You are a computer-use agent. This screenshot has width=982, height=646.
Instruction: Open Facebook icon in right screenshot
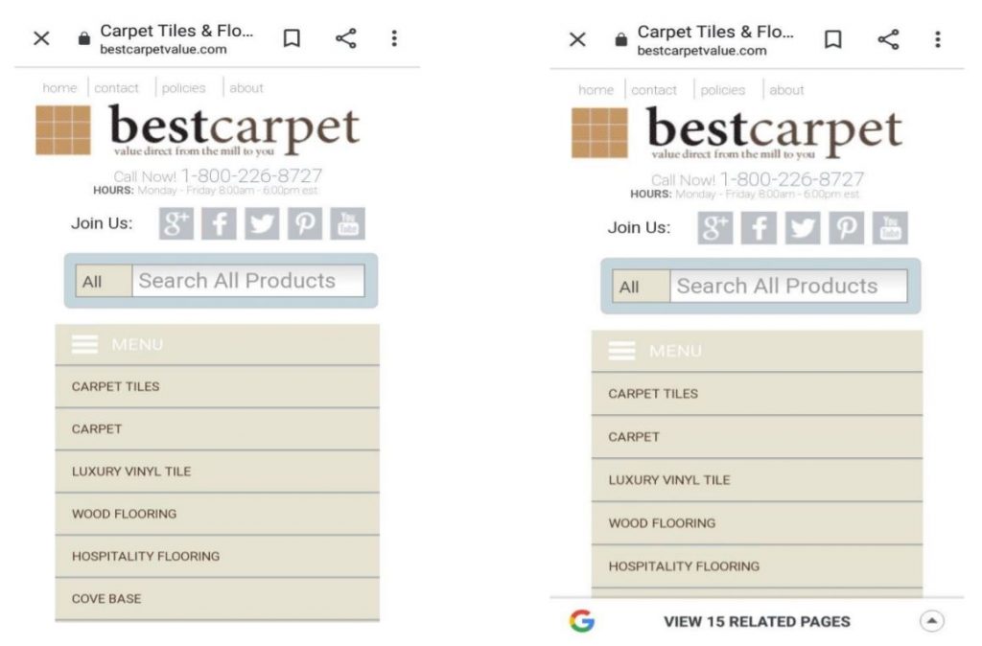point(759,228)
